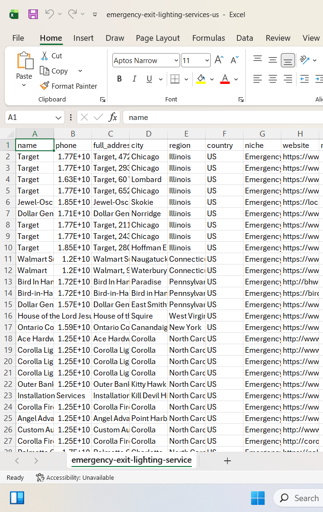Click the Undo arrow icon
Image resolution: width=323 pixels, height=512 pixels.
[50, 14]
